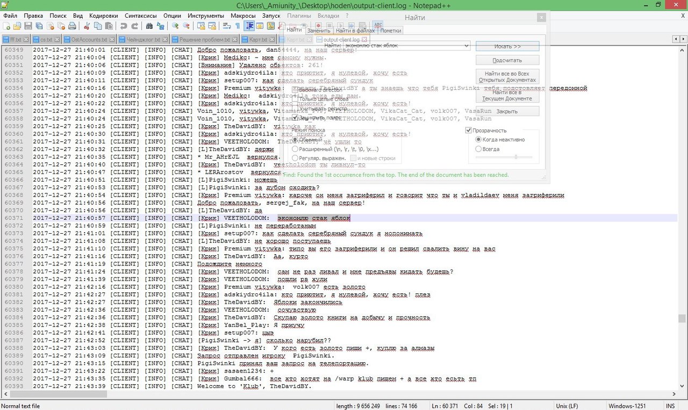Click the 'Искать >>' button

point(507,47)
